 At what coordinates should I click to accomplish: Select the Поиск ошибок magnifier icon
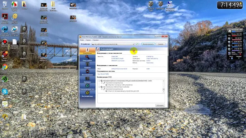pos(87,58)
